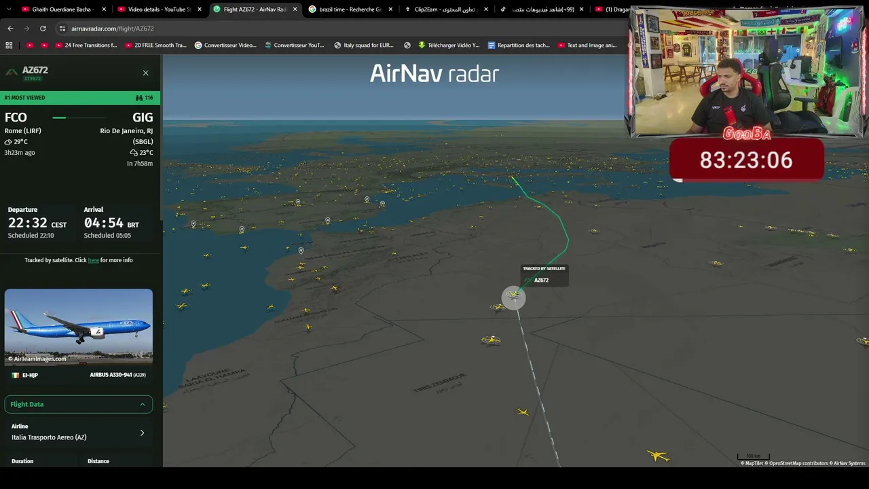Click the AZ672 label on the map
The width and height of the screenshot is (869, 489).
click(541, 280)
